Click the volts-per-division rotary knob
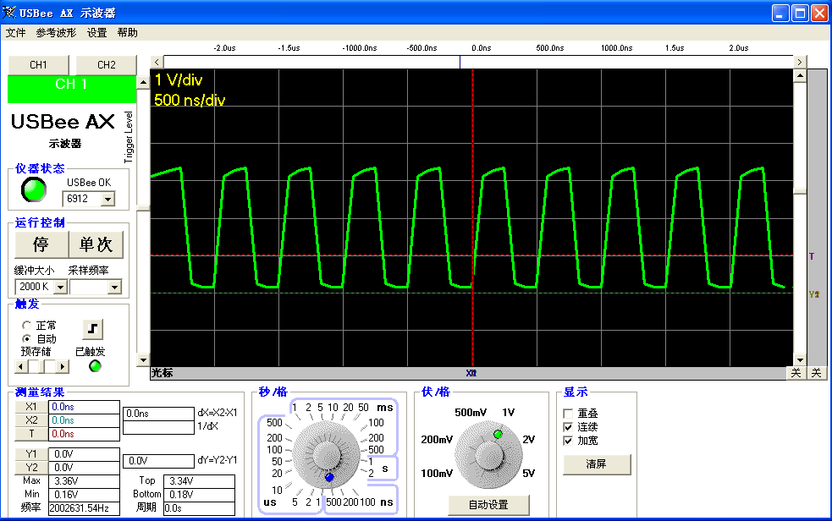The image size is (832, 521). (488, 453)
